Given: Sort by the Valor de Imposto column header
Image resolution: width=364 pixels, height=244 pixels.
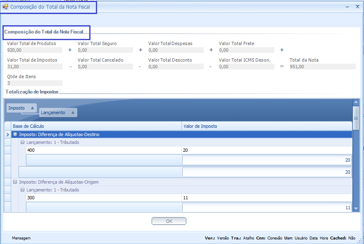Looking at the screenshot, I should tap(267, 126).
